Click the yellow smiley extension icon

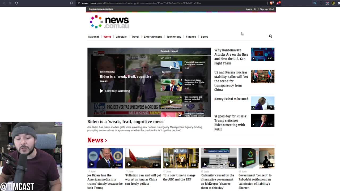(333, 3)
